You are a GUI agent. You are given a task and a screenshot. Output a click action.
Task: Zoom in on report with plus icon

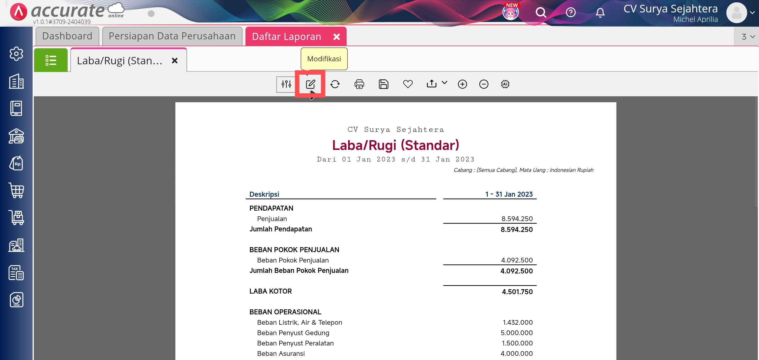point(462,84)
